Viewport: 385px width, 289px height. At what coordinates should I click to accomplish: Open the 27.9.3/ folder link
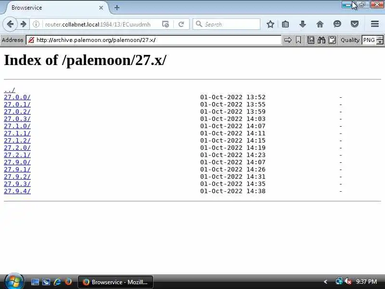tap(17, 184)
